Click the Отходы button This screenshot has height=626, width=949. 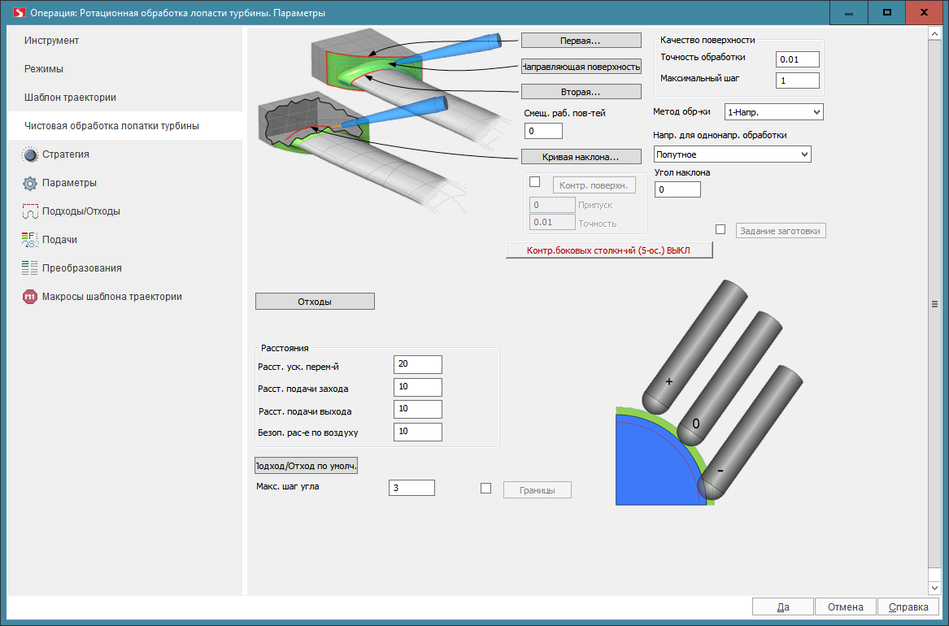pos(315,301)
